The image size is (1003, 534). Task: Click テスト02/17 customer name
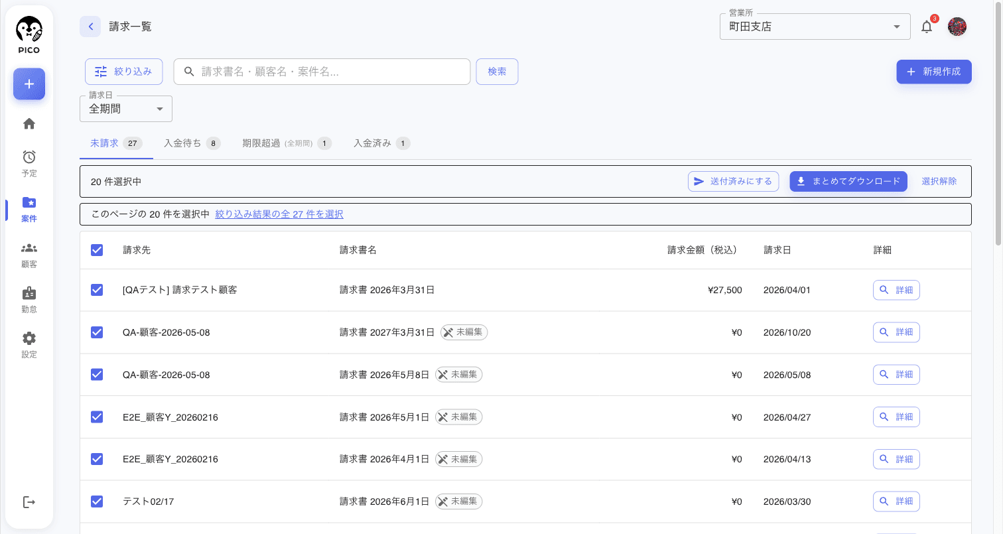pyautogui.click(x=149, y=501)
